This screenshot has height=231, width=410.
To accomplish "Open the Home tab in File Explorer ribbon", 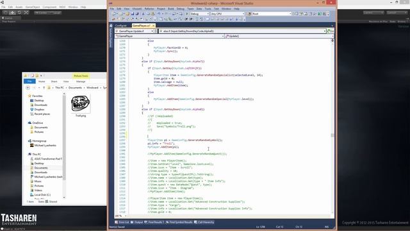I will [42, 81].
